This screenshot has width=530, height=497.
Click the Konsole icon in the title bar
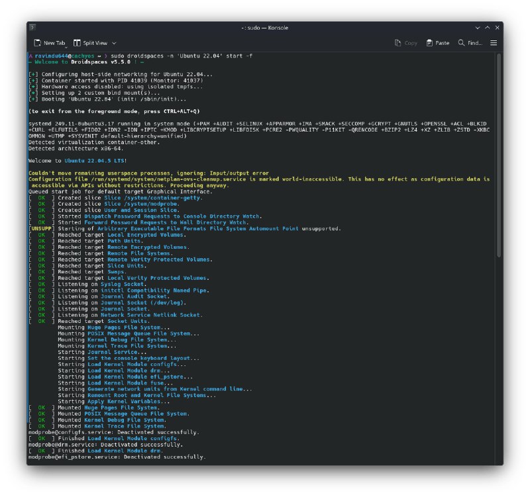31,28
